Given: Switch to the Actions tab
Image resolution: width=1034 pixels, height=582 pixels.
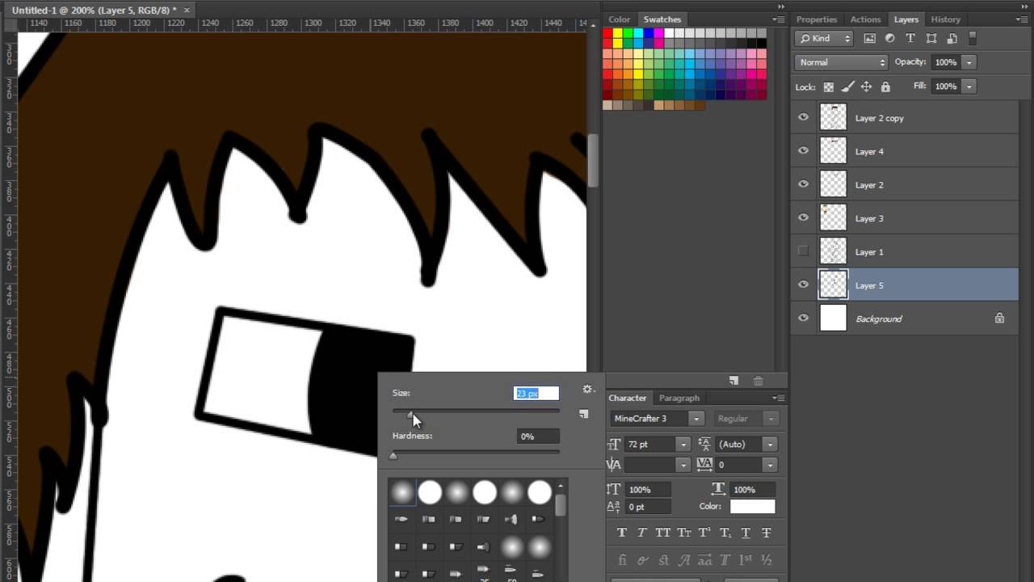Looking at the screenshot, I should (x=865, y=19).
